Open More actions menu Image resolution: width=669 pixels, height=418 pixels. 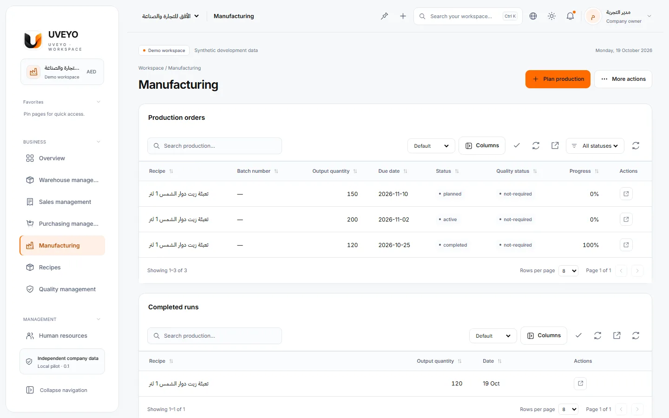(x=623, y=79)
